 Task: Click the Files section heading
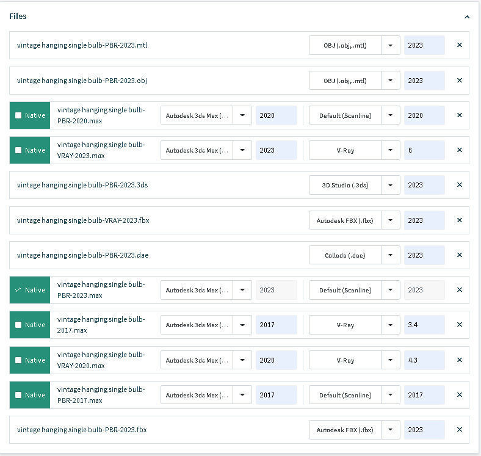coord(18,16)
